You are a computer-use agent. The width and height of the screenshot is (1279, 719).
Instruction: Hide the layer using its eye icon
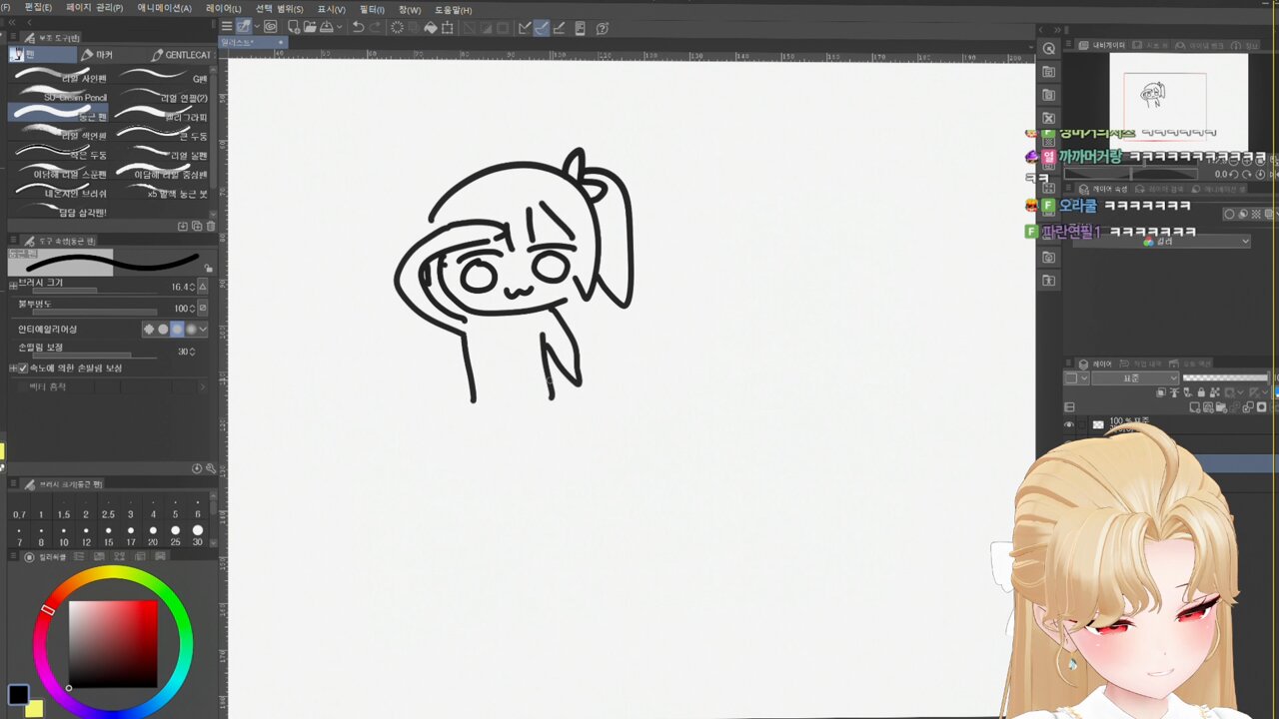click(x=1069, y=424)
